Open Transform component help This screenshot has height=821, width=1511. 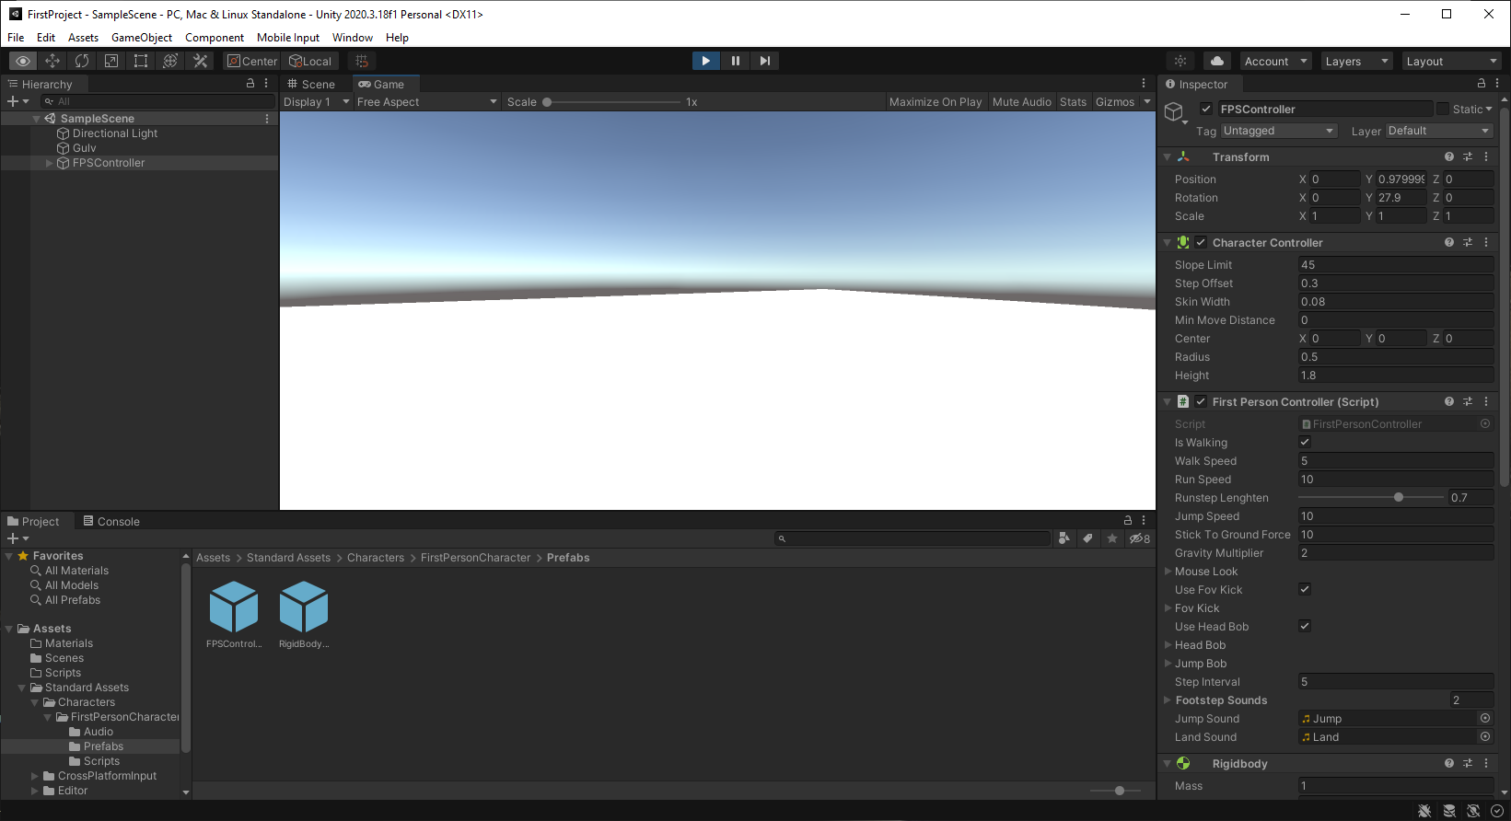[x=1449, y=156]
